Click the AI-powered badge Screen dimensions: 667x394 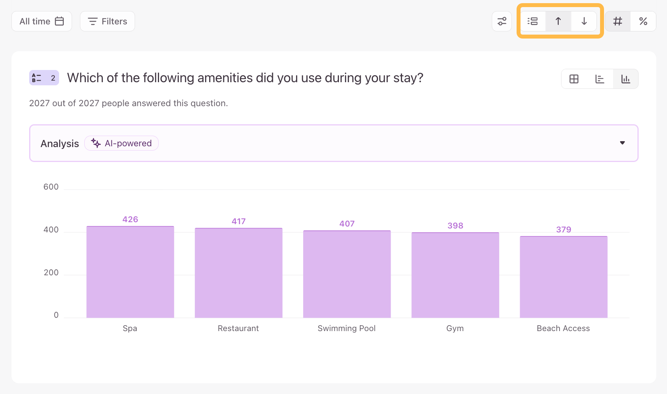[121, 143]
